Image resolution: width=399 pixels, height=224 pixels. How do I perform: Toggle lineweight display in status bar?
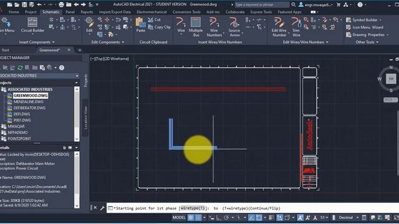[272, 217]
